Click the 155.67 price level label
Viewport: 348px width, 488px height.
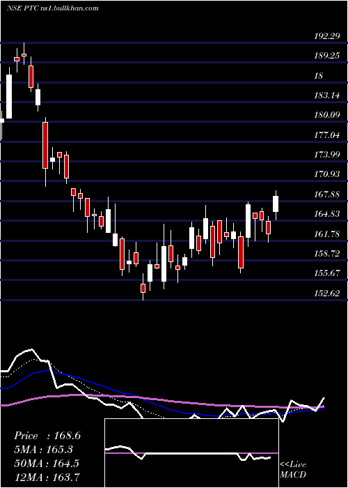(326, 273)
